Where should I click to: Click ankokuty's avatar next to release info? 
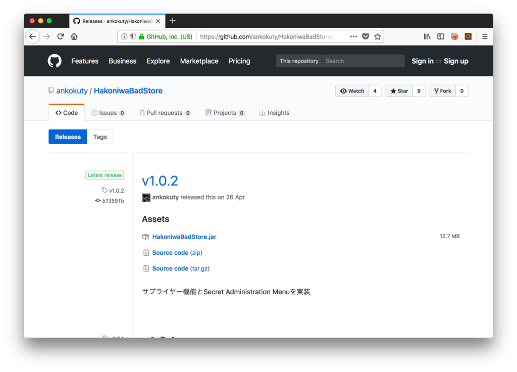(x=146, y=198)
